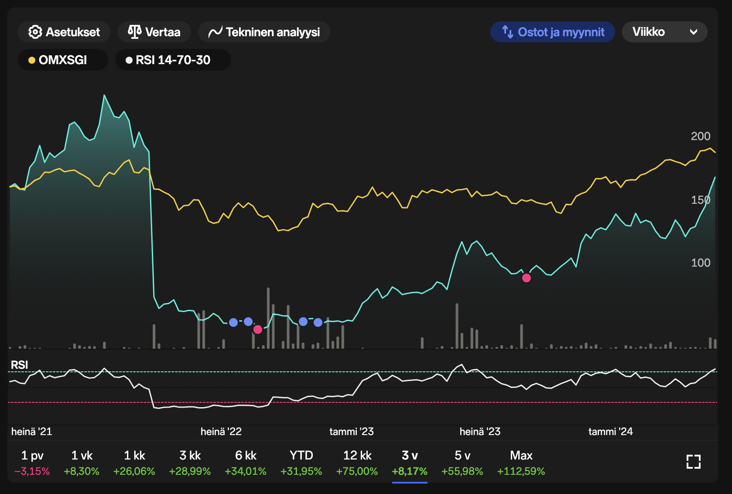Select the 1 pv time range
The image size is (732, 494).
click(32, 463)
